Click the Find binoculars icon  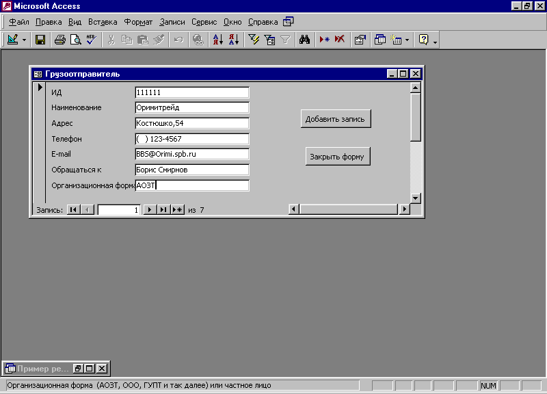coord(304,40)
